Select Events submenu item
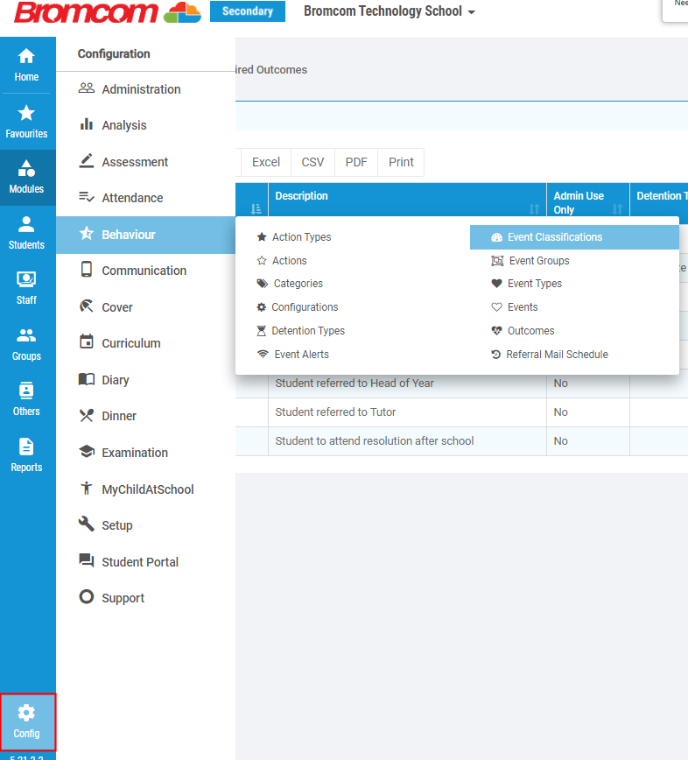688x760 pixels. 515,307
